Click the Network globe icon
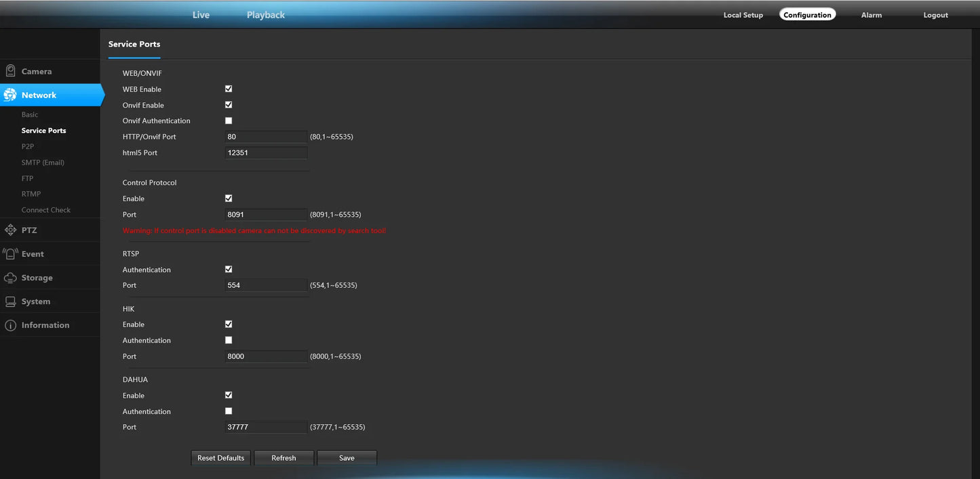The width and height of the screenshot is (980, 479). [x=10, y=96]
